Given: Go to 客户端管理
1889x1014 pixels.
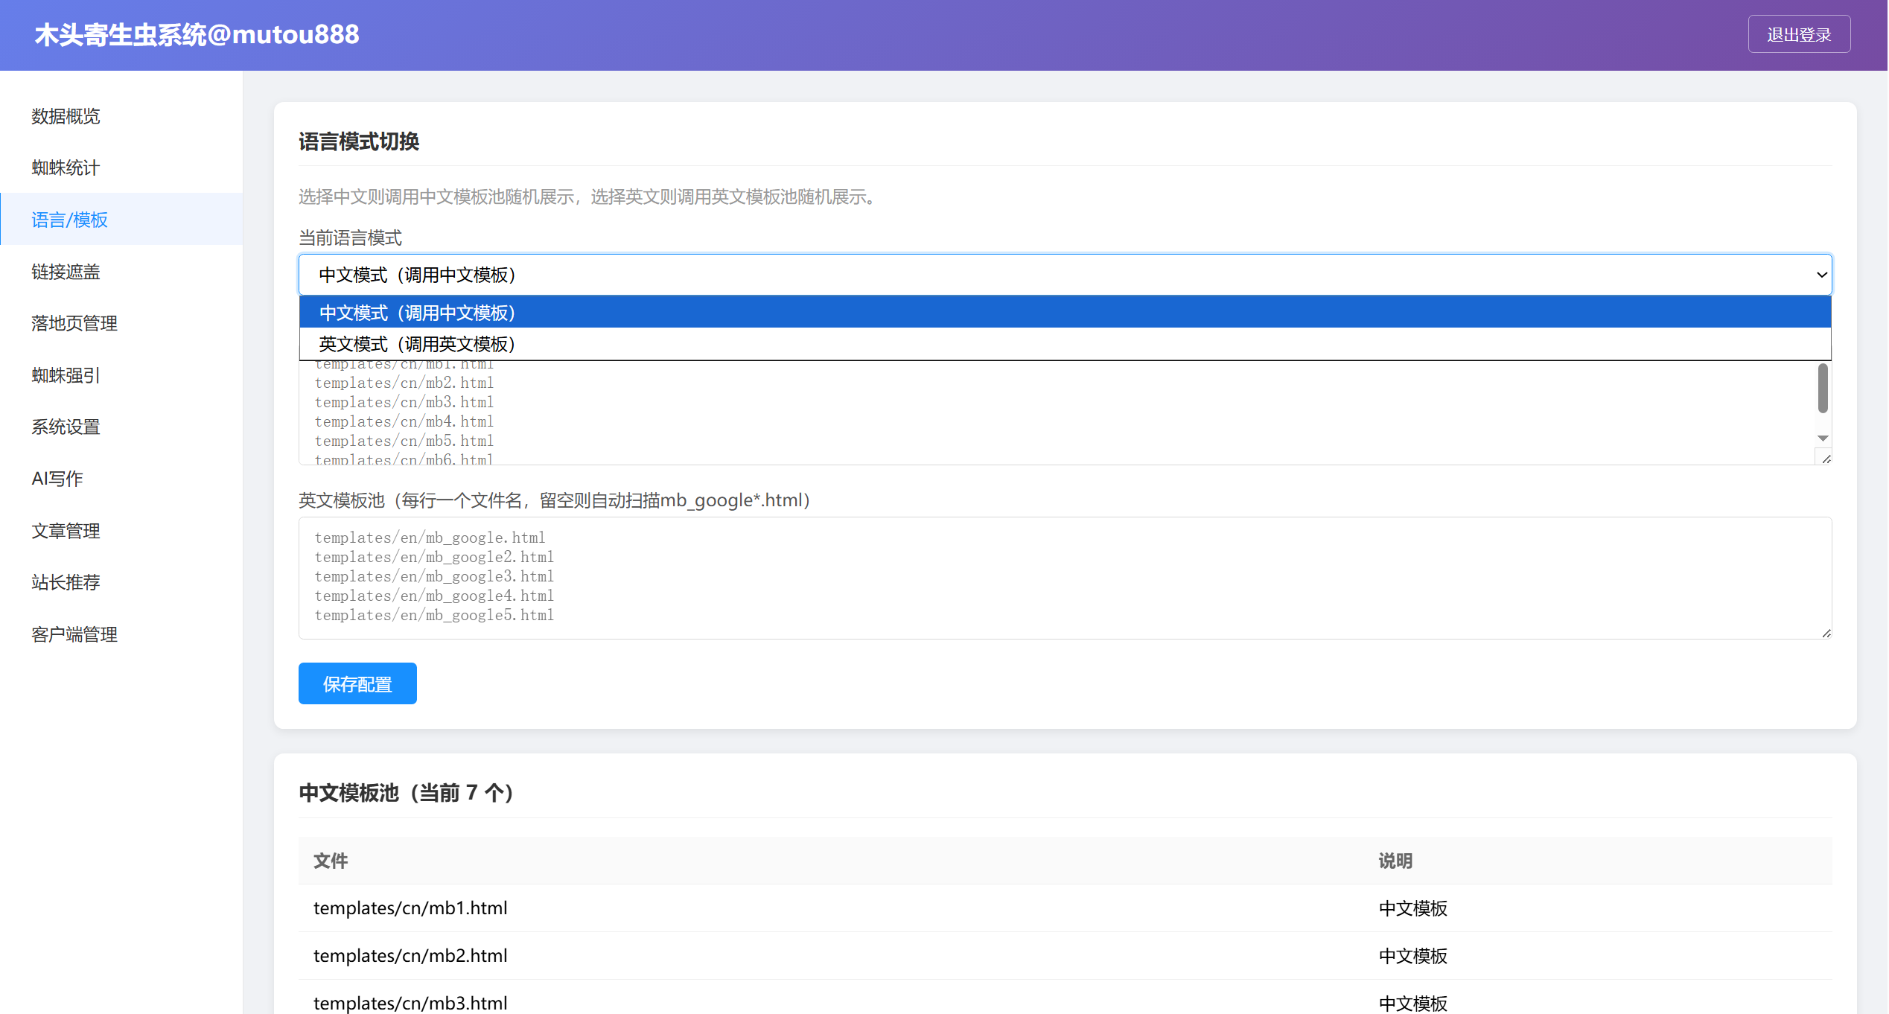Looking at the screenshot, I should click(121, 634).
